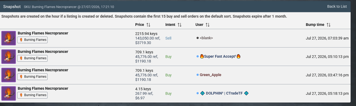Viewport: 356px width, 106px height.
Task: Sort listings by User column arrows
Action: (208, 25)
